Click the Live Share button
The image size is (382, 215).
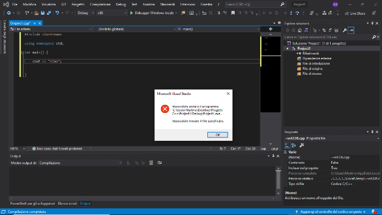point(355,14)
